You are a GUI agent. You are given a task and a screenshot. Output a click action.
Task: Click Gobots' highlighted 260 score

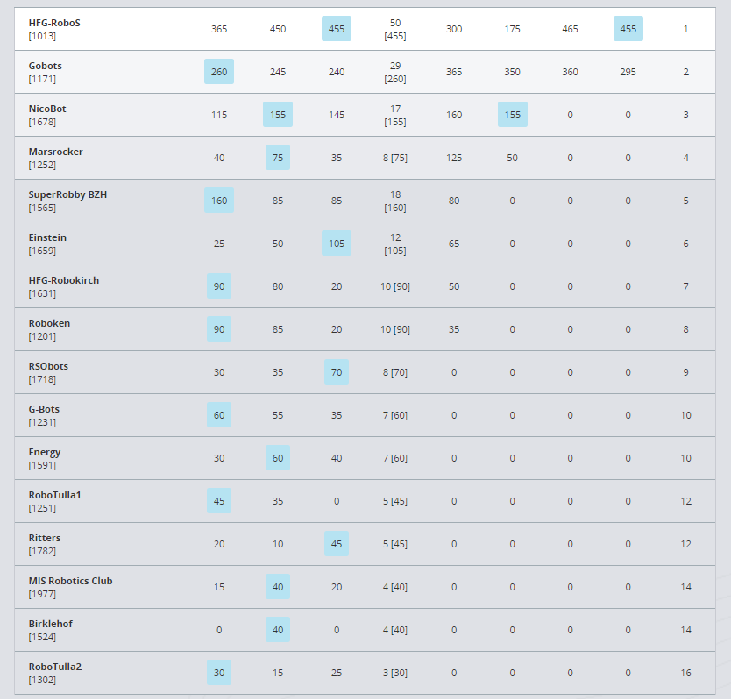pyautogui.click(x=219, y=72)
